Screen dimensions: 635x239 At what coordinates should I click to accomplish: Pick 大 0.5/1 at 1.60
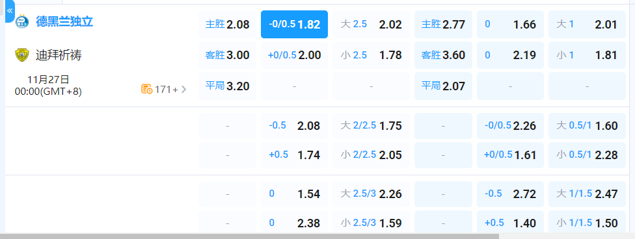[x=588, y=126]
